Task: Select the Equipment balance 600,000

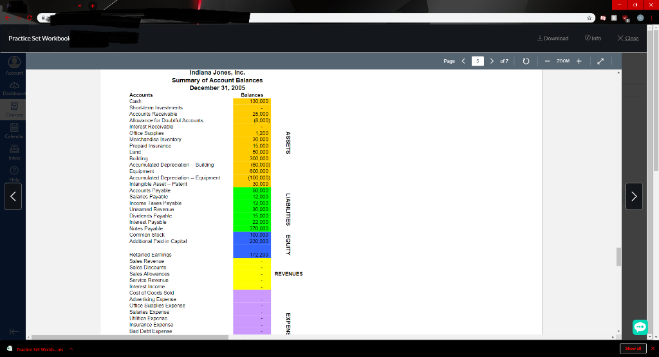Action: point(252,171)
